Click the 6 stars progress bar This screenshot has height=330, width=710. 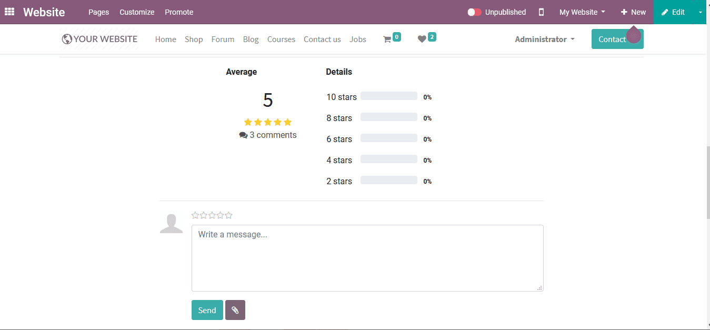(x=389, y=138)
